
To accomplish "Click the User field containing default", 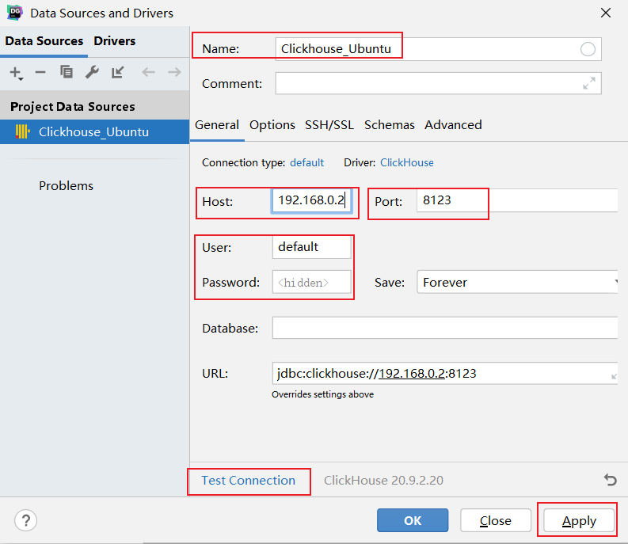I will tap(311, 247).
